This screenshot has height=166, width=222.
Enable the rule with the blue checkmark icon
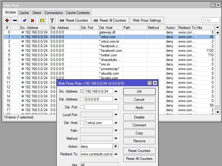[x=24, y=20]
